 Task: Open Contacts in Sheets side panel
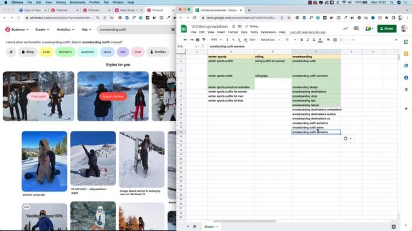pos(406,78)
